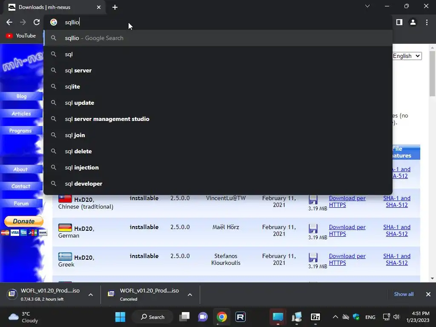This screenshot has width=436, height=327.
Task: Click floppy disk icon in Greek row
Action: [313, 258]
